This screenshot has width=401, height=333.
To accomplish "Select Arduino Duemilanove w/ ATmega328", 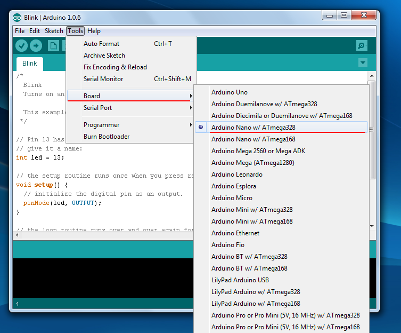I will (x=281, y=104).
